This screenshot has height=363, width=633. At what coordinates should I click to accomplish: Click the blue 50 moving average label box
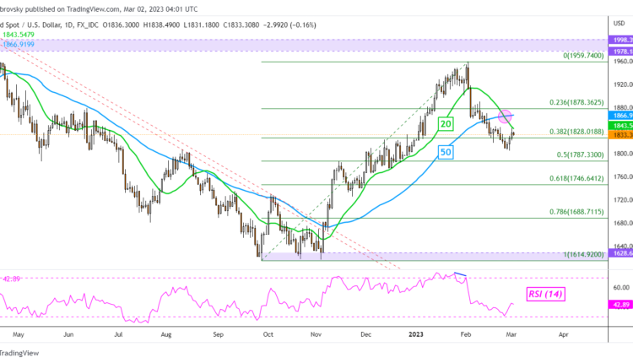coord(445,151)
